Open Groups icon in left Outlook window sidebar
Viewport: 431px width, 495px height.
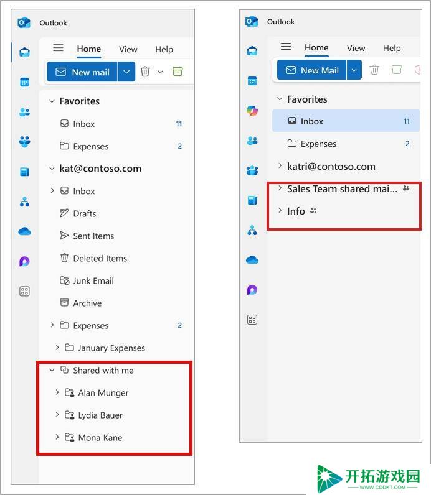24,141
